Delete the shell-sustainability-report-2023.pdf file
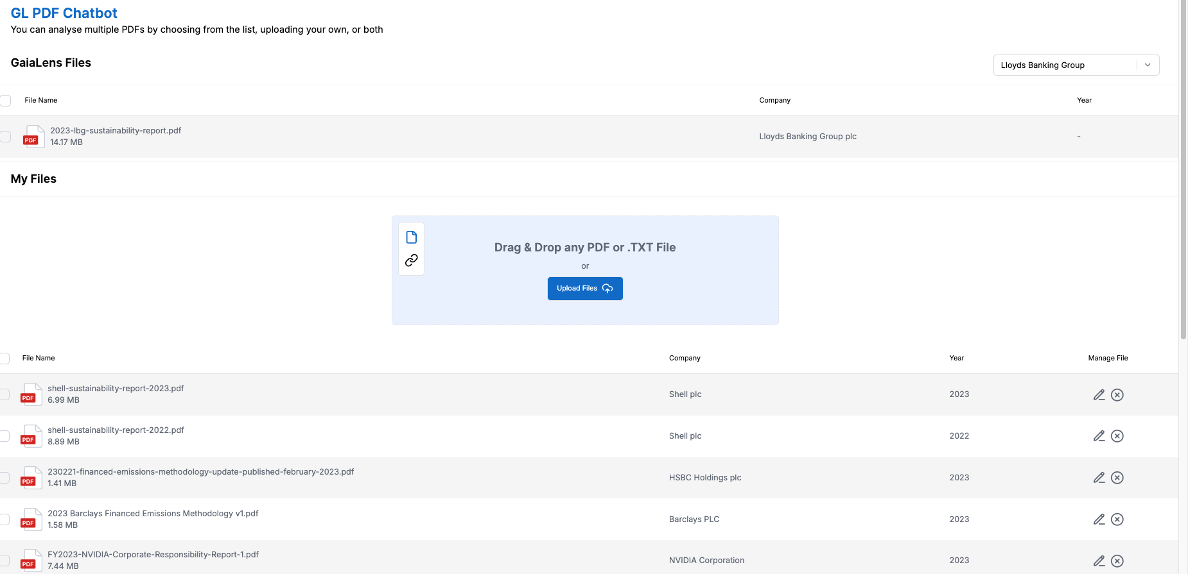This screenshot has height=574, width=1188. coord(1117,394)
